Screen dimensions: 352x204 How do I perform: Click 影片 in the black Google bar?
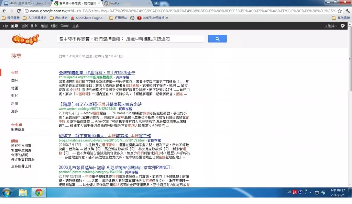click(x=34, y=26)
